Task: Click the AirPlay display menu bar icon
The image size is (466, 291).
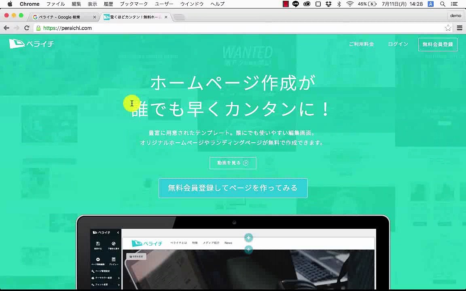Action: pos(318,4)
